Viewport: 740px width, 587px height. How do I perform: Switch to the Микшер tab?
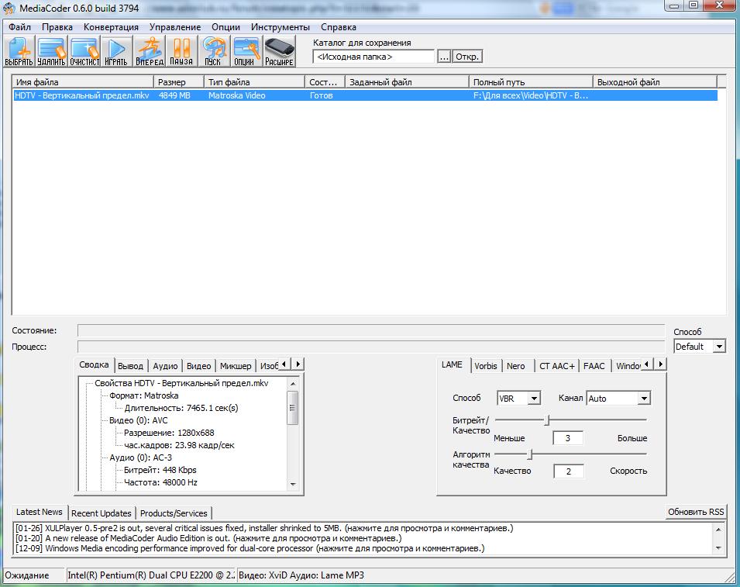[236, 366]
